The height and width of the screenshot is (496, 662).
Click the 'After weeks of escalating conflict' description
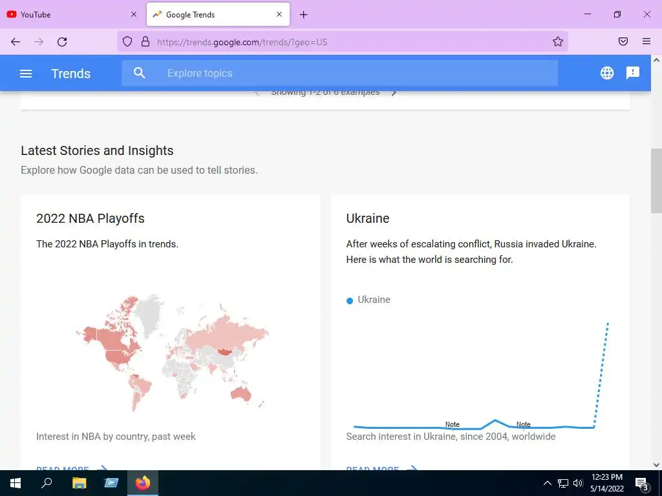coord(471,252)
